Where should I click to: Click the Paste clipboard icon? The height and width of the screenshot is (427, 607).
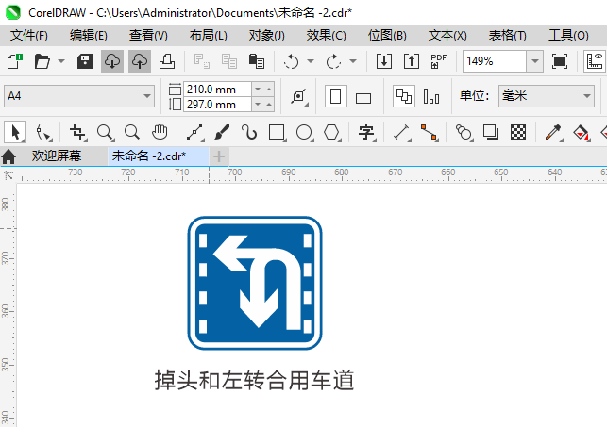coord(256,61)
